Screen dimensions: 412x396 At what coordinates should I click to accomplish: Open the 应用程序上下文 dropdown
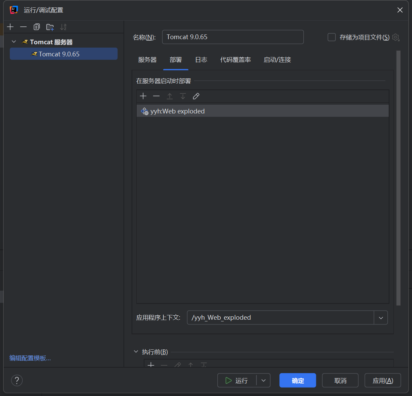pos(381,317)
